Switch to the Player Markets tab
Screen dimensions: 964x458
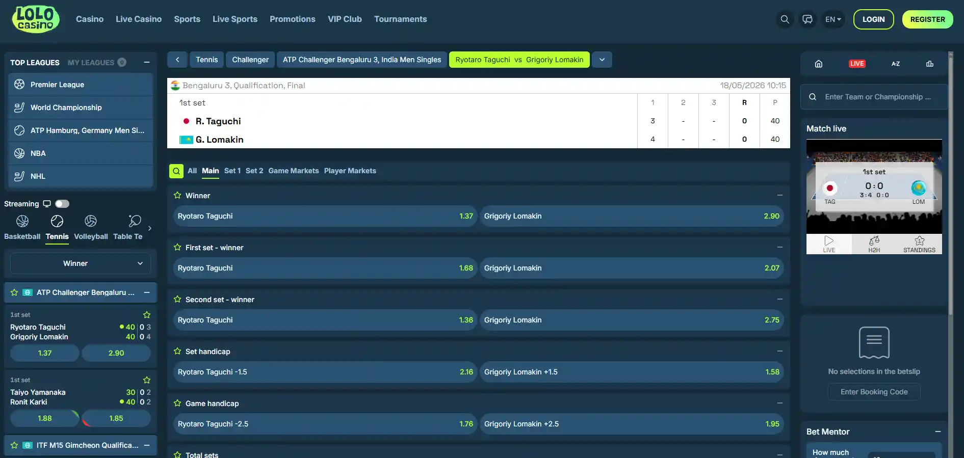click(x=350, y=171)
